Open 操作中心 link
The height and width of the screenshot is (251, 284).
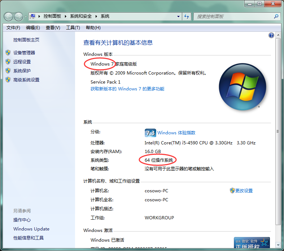[22, 220]
